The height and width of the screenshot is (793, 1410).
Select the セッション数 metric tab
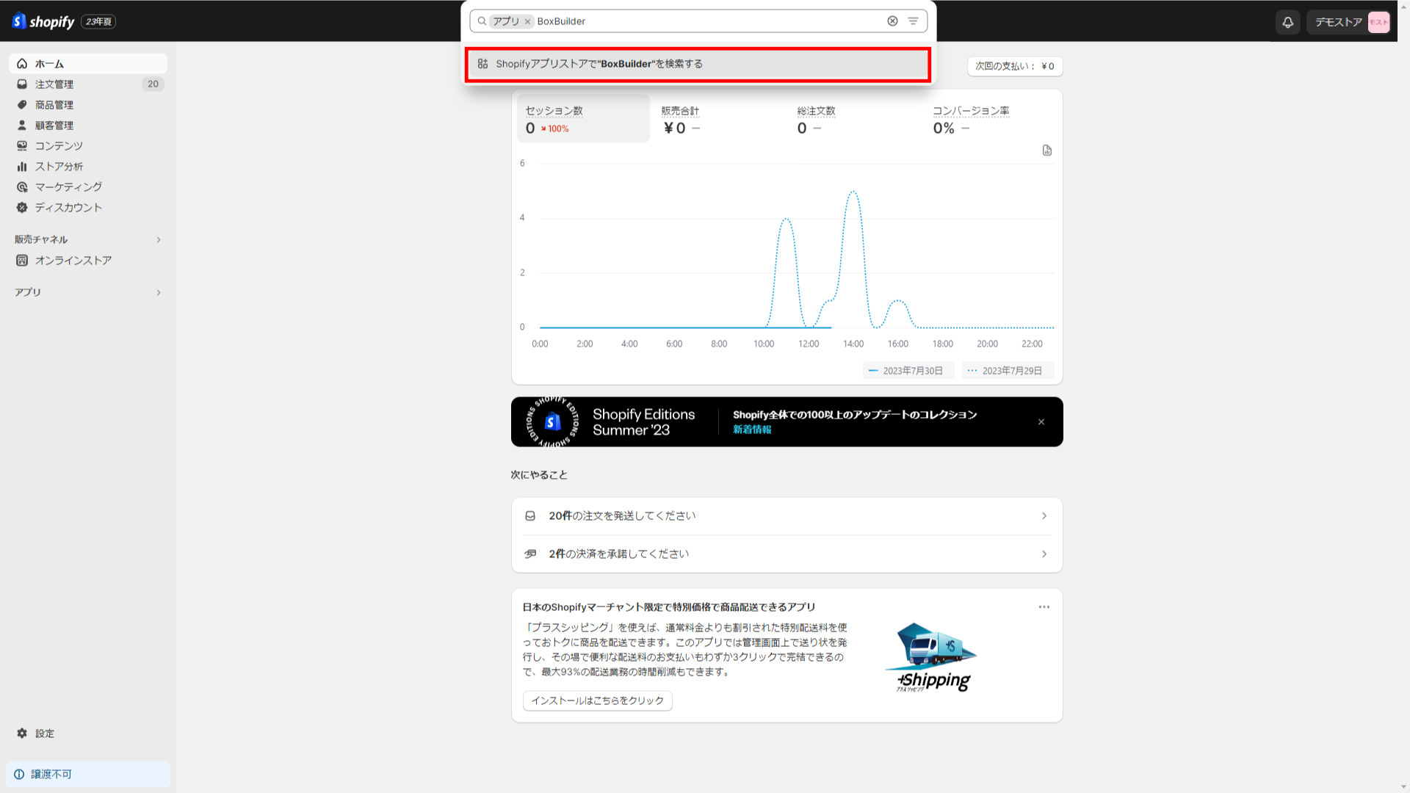pos(582,119)
